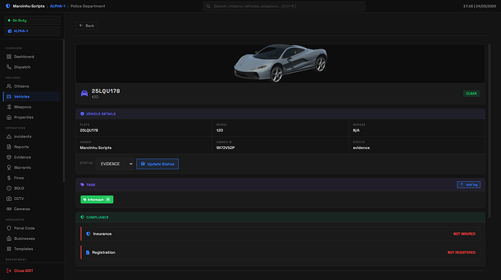Click the COMPLIANCE section header
Screen dimensions: 501x280
pyautogui.click(x=280, y=217)
